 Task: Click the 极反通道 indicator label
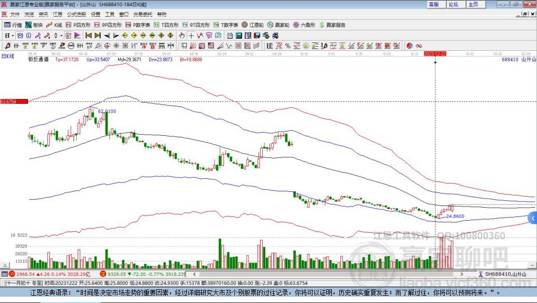[x=38, y=59]
